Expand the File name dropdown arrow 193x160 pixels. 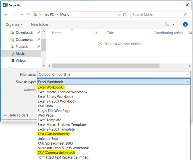(x=188, y=75)
